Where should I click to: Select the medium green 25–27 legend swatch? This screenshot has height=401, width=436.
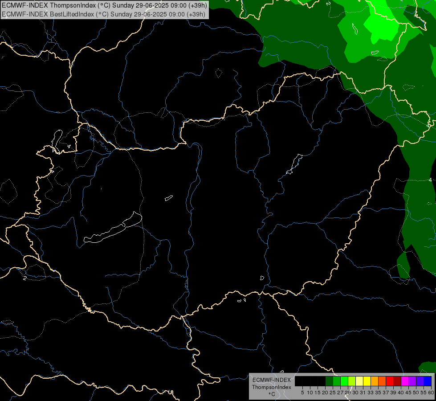tap(337, 381)
